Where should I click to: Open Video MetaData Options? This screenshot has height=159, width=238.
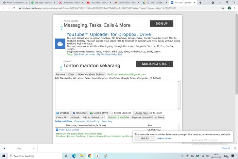(91, 74)
